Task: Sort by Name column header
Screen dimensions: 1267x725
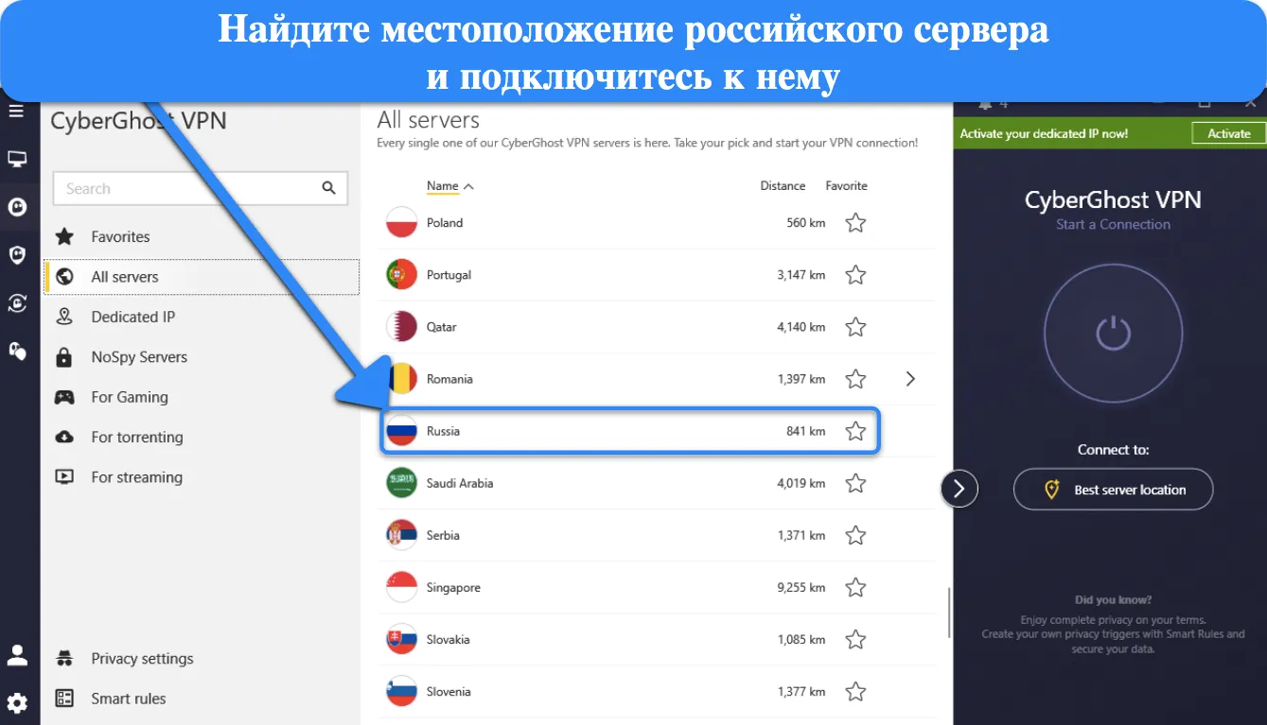Action: 450,186
